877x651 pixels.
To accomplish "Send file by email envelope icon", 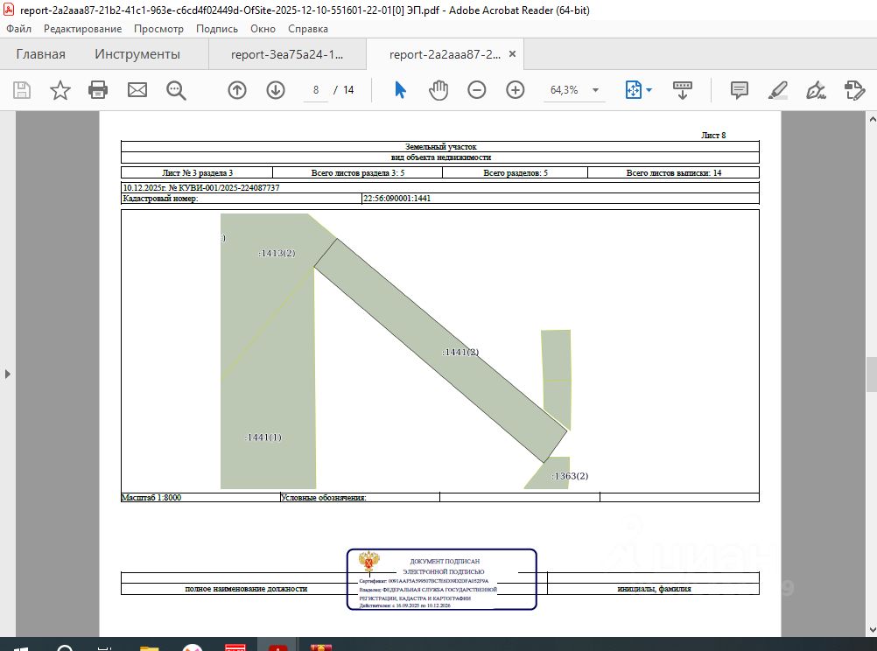I will click(137, 90).
